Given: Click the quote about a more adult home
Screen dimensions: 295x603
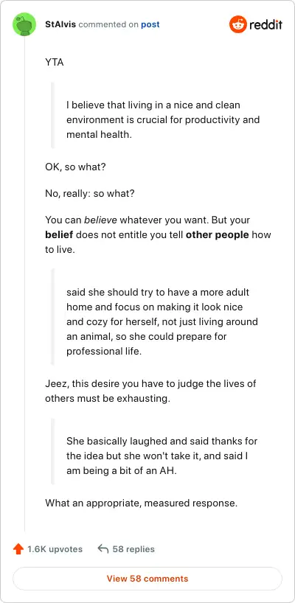Looking at the screenshot, I should point(162,321).
